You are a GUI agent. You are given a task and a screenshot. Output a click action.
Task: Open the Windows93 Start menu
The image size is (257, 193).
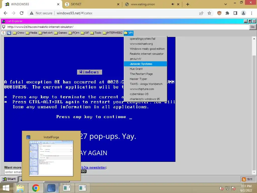[9, 179]
